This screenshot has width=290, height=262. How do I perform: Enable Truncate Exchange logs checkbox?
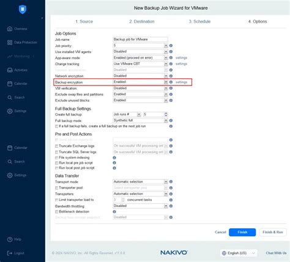point(56,146)
